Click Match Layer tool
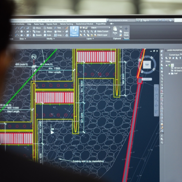Viewport: 182px width, 182px height. click(x=101, y=35)
